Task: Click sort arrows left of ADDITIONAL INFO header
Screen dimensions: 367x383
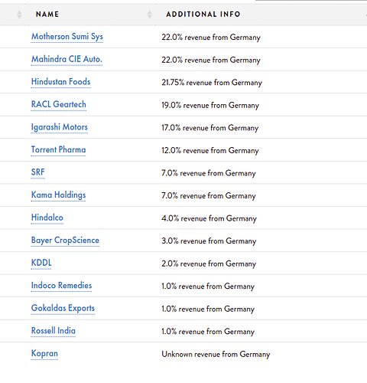Action: pos(150,15)
